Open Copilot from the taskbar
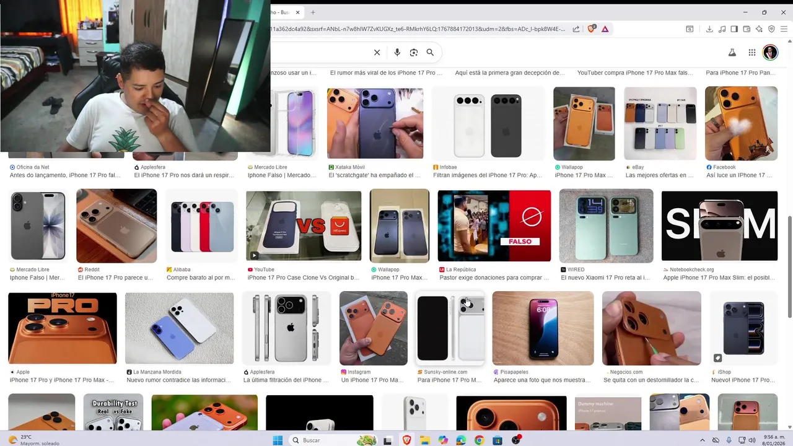Image resolution: width=793 pixels, height=446 pixels. (443, 440)
